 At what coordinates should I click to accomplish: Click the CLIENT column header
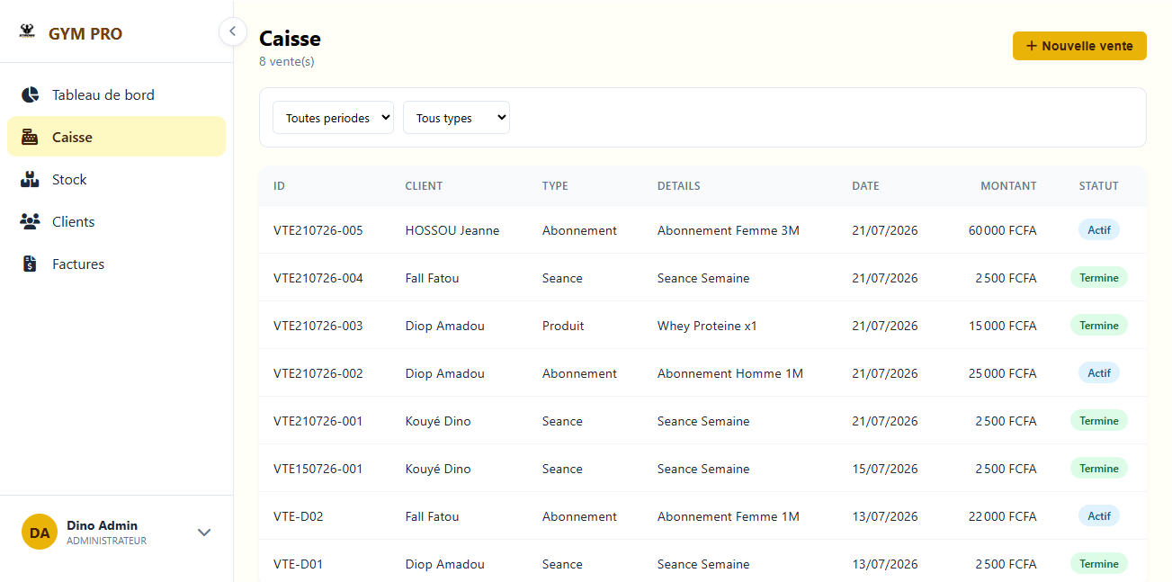(x=424, y=186)
